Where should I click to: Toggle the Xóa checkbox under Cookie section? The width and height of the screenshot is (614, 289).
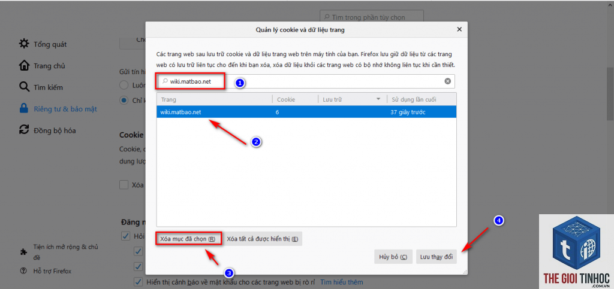(x=124, y=185)
